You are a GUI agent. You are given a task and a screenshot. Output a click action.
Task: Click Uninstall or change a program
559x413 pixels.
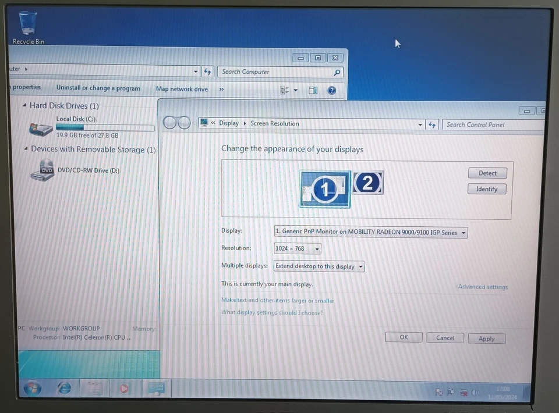tap(98, 88)
